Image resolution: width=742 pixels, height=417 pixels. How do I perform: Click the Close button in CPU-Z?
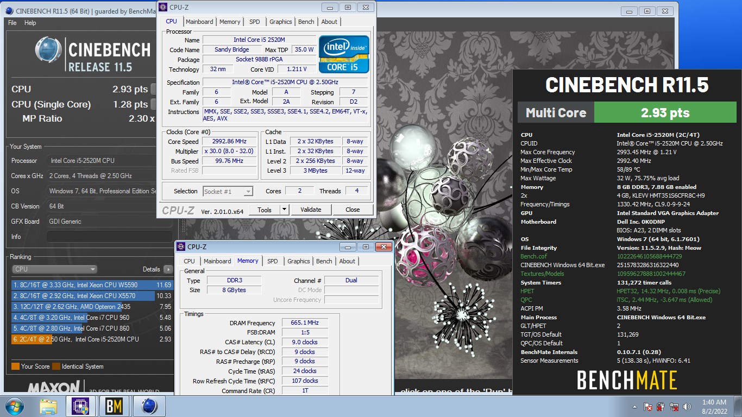[353, 210]
